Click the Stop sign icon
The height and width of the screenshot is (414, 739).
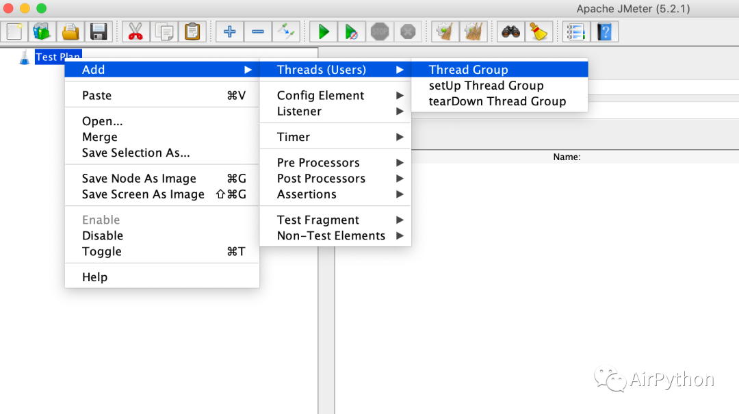(x=380, y=31)
